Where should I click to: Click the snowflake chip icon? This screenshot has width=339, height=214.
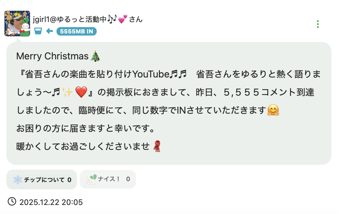click(x=18, y=179)
